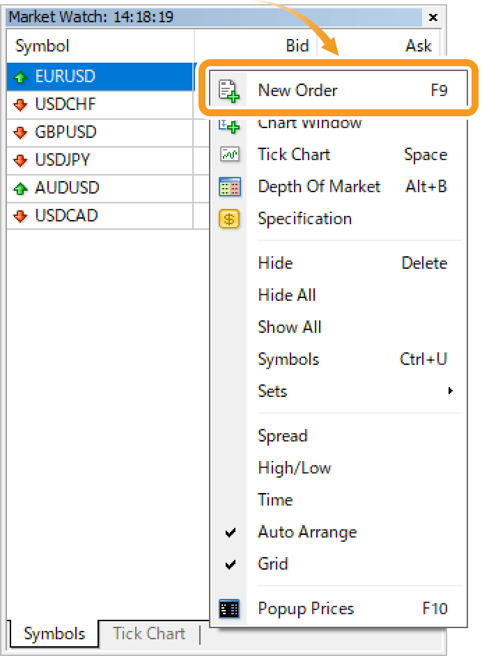This screenshot has height=656, width=482.
Task: Click the Ask column header
Action: 379,45
